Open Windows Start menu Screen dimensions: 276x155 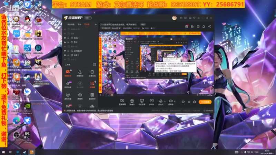click(x=3, y=152)
